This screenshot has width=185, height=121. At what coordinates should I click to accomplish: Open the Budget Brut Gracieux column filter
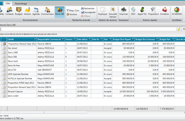[x=157, y=39]
